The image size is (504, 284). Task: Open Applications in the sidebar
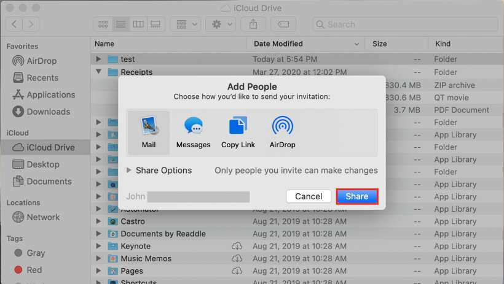pos(44,94)
